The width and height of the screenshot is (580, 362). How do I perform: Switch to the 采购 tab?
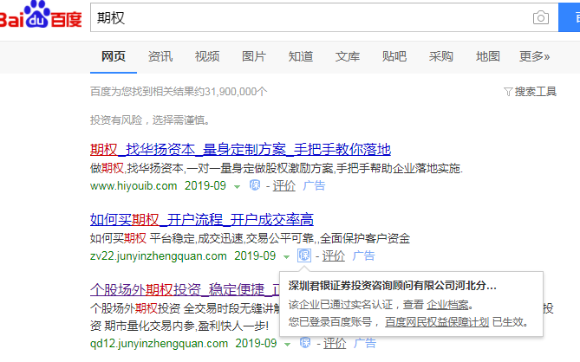[441, 56]
